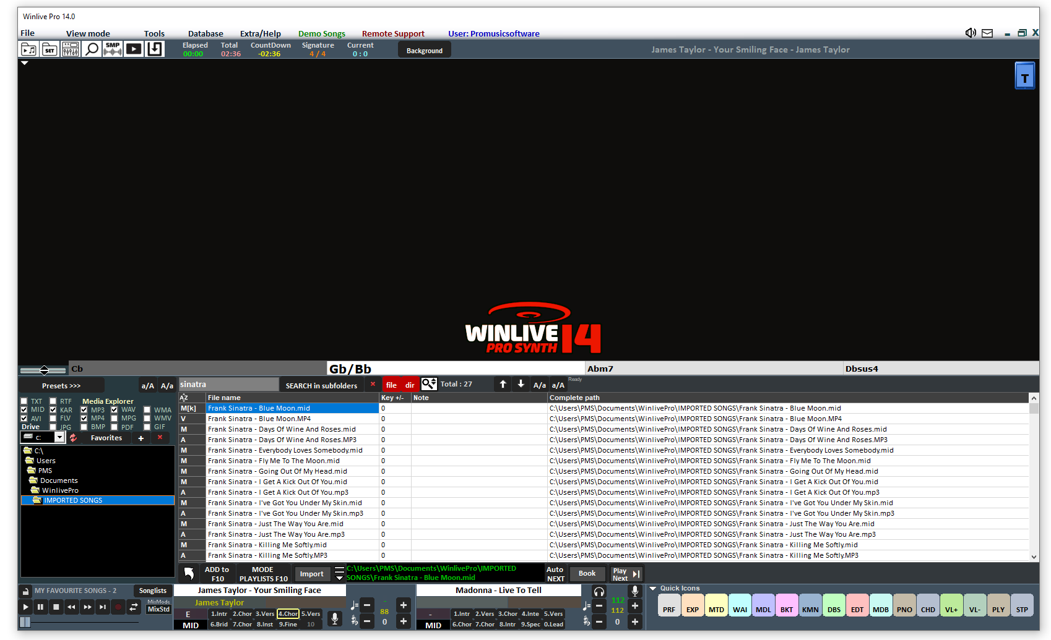Image resolution: width=1051 pixels, height=640 pixels.
Task: Open the mixer panel icon
Action: pyautogui.click(x=70, y=48)
